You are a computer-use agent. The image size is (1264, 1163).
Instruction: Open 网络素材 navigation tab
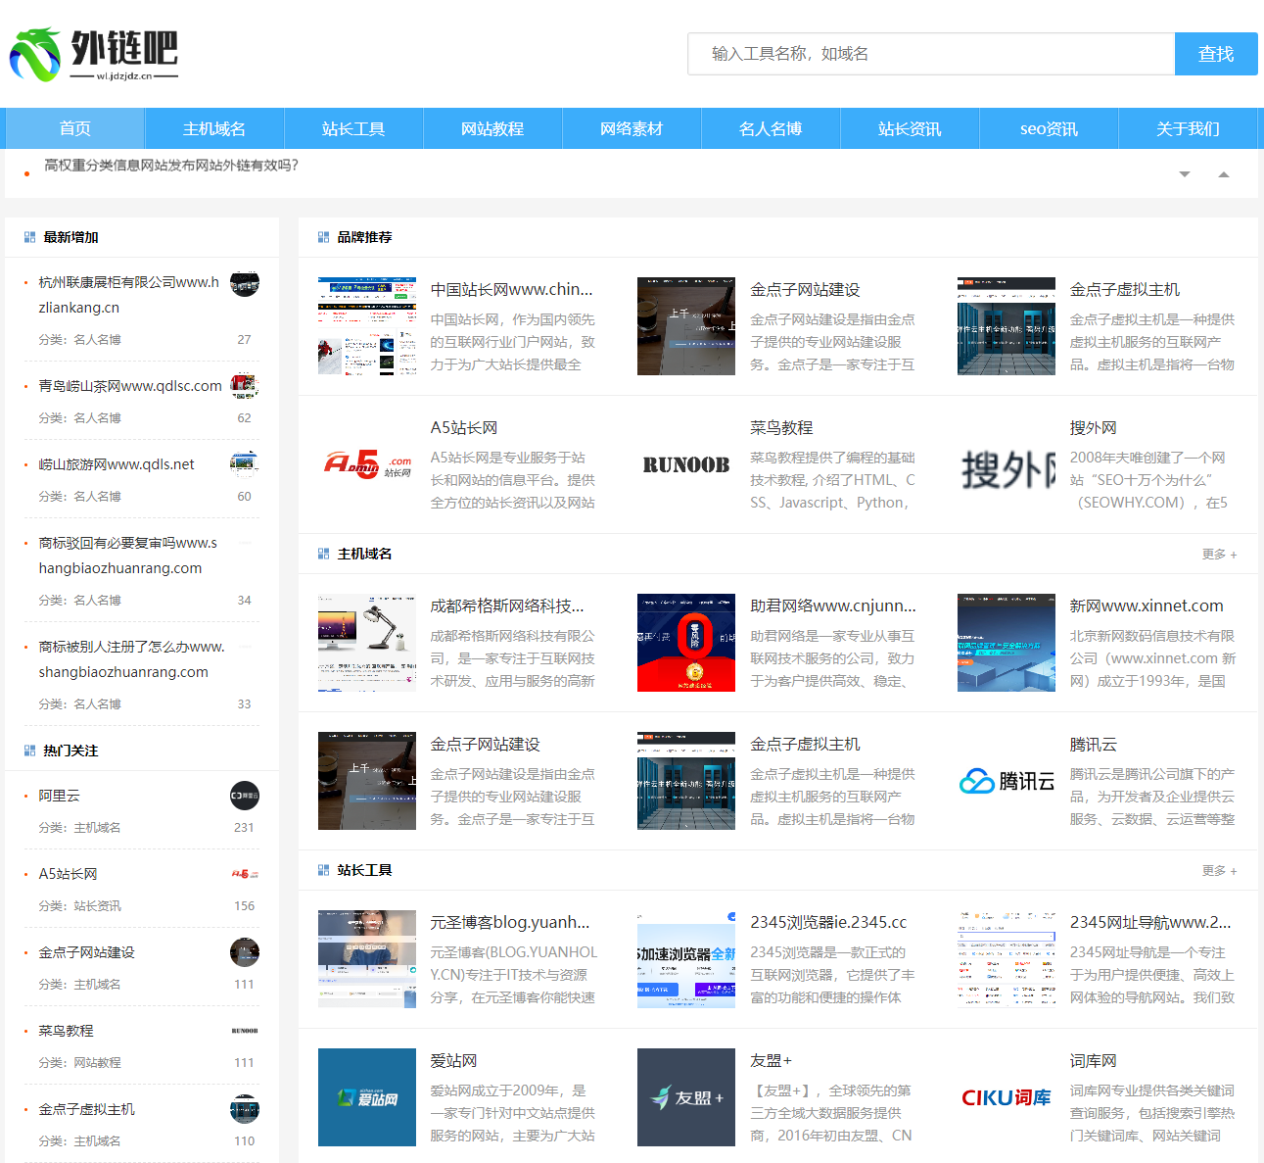(632, 128)
